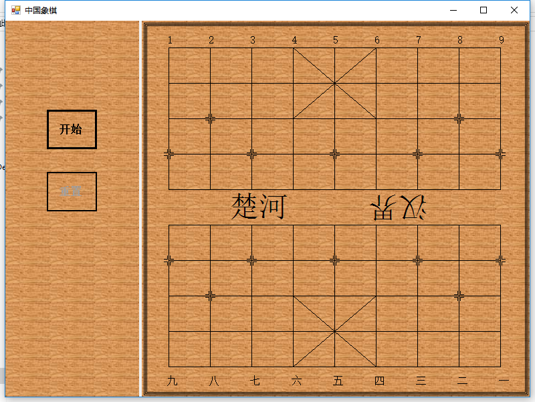Click the 中国象棋 window title text
This screenshot has width=535, height=402.
point(41,10)
